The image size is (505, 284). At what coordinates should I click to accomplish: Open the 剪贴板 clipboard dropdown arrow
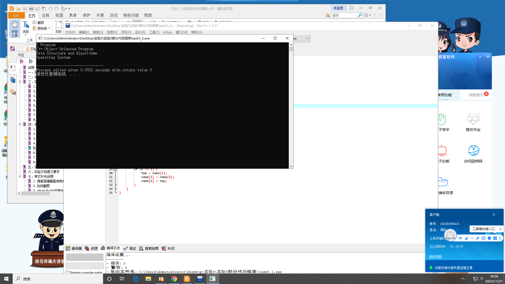point(49,28)
